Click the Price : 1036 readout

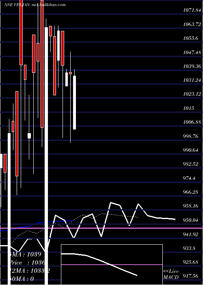(x=27, y=263)
